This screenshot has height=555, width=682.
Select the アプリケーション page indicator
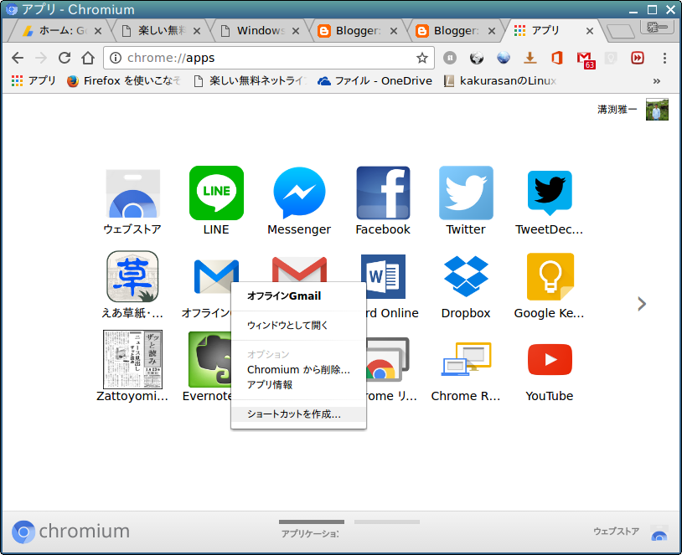point(312,528)
